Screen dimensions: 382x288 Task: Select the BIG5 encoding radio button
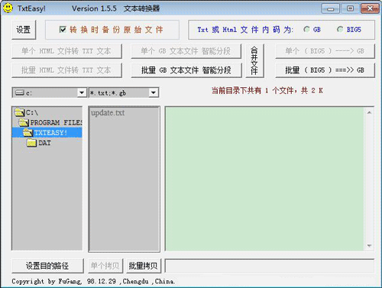(340, 30)
